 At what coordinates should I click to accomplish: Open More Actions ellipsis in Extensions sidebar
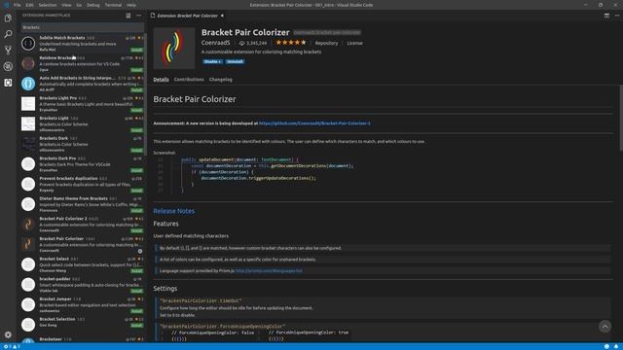point(138,16)
